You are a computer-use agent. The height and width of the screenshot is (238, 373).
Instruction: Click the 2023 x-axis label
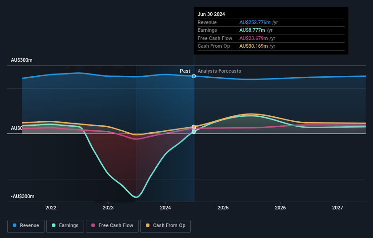[x=108, y=208]
